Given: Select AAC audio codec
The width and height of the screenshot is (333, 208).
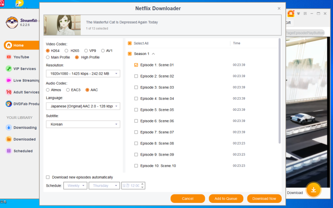Looking at the screenshot, I should [x=87, y=90].
